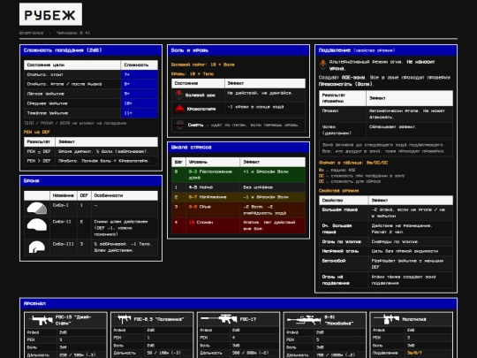Image resolution: width=477 pixels, height=358 pixels.
Task: Click the 'PEN > DEF' result cell
Action: (40, 161)
